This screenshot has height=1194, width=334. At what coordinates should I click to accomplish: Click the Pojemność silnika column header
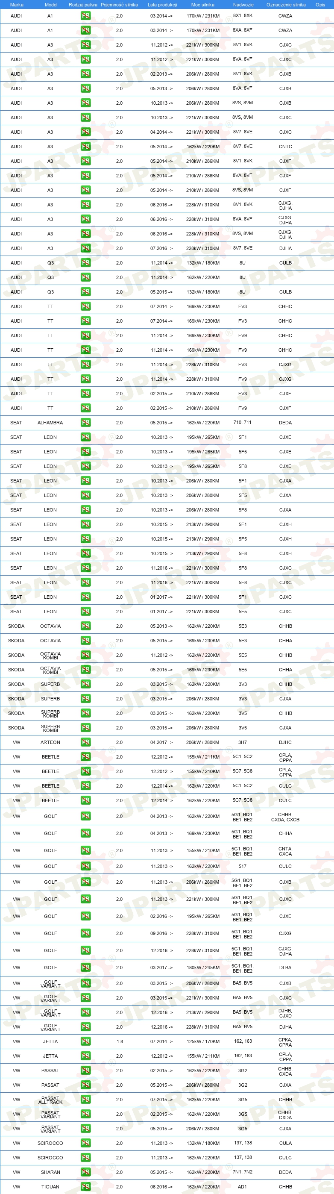pos(119,5)
